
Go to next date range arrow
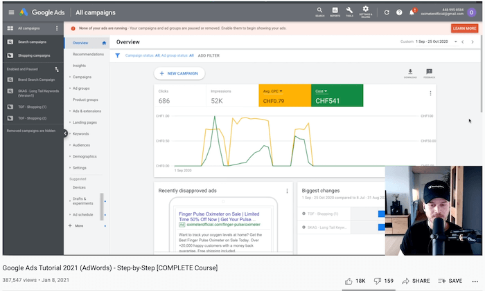473,41
